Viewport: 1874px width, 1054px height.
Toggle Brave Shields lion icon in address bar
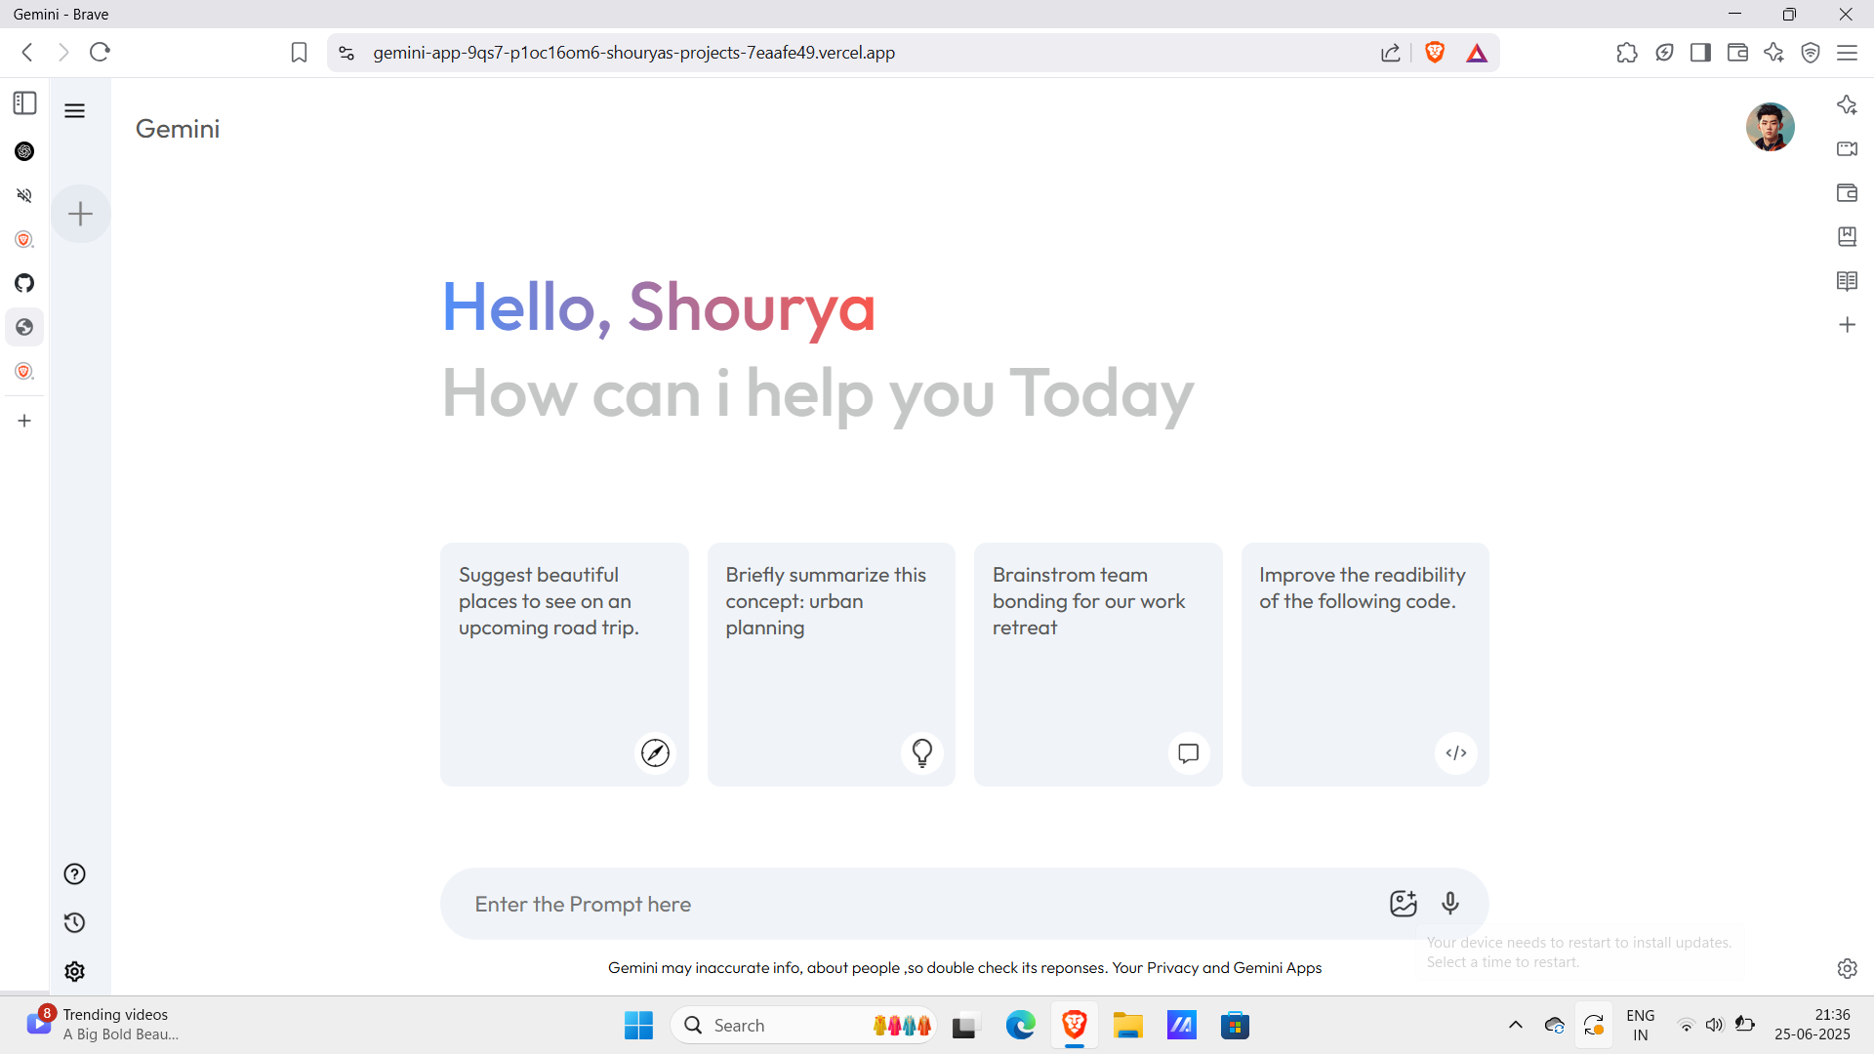(1434, 53)
